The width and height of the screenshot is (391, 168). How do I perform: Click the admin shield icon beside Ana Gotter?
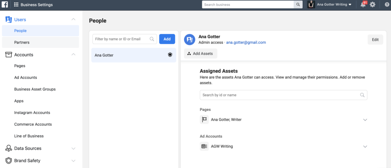click(x=170, y=55)
